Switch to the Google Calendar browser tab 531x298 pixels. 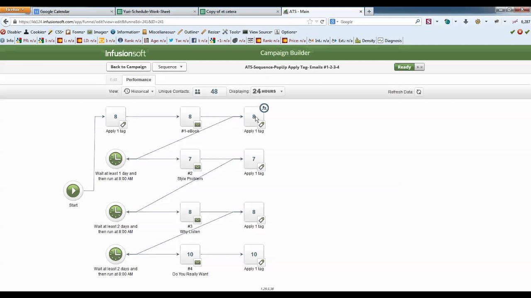click(73, 12)
